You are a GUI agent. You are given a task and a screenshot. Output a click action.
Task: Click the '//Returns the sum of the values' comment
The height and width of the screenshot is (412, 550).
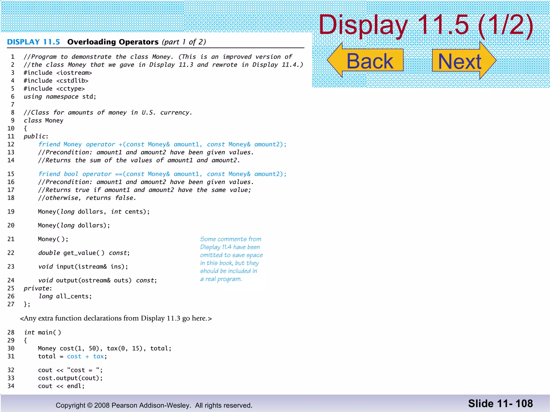[139, 160]
